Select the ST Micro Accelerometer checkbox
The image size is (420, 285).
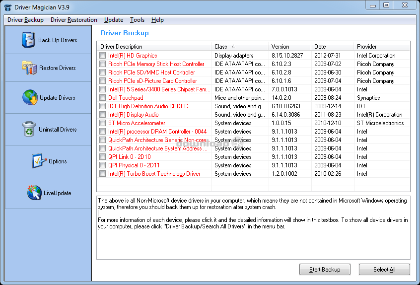tap(102, 123)
